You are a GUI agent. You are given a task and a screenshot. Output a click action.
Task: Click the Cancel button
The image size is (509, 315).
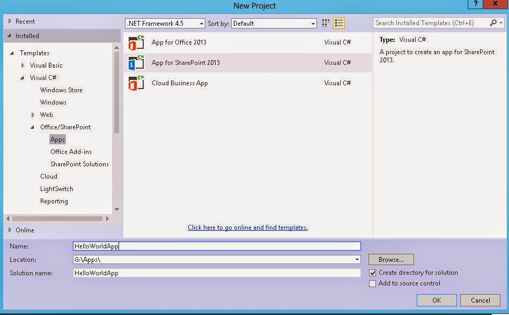click(x=480, y=301)
